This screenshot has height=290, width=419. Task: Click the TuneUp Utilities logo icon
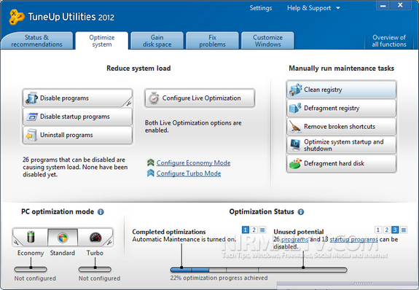(x=16, y=17)
